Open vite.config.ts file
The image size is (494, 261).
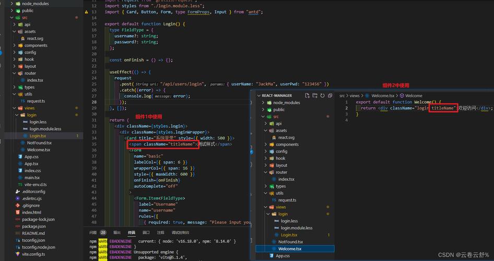[x=33, y=254]
